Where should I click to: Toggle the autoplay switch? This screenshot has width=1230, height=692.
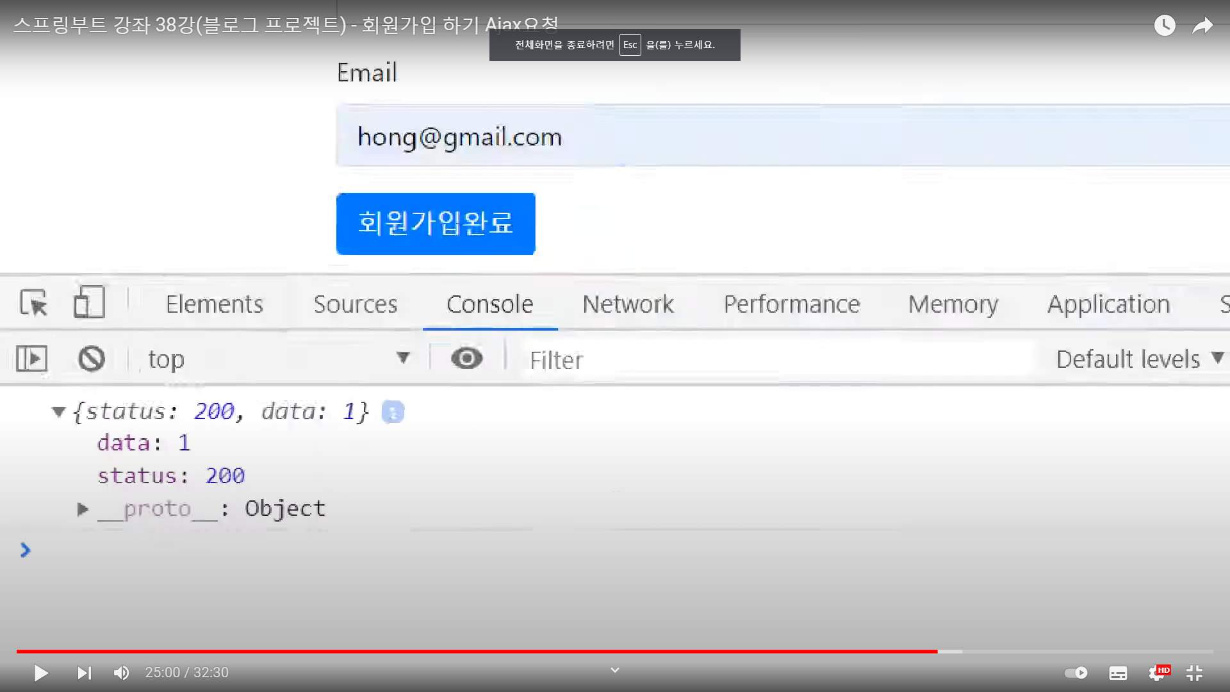1076,673
